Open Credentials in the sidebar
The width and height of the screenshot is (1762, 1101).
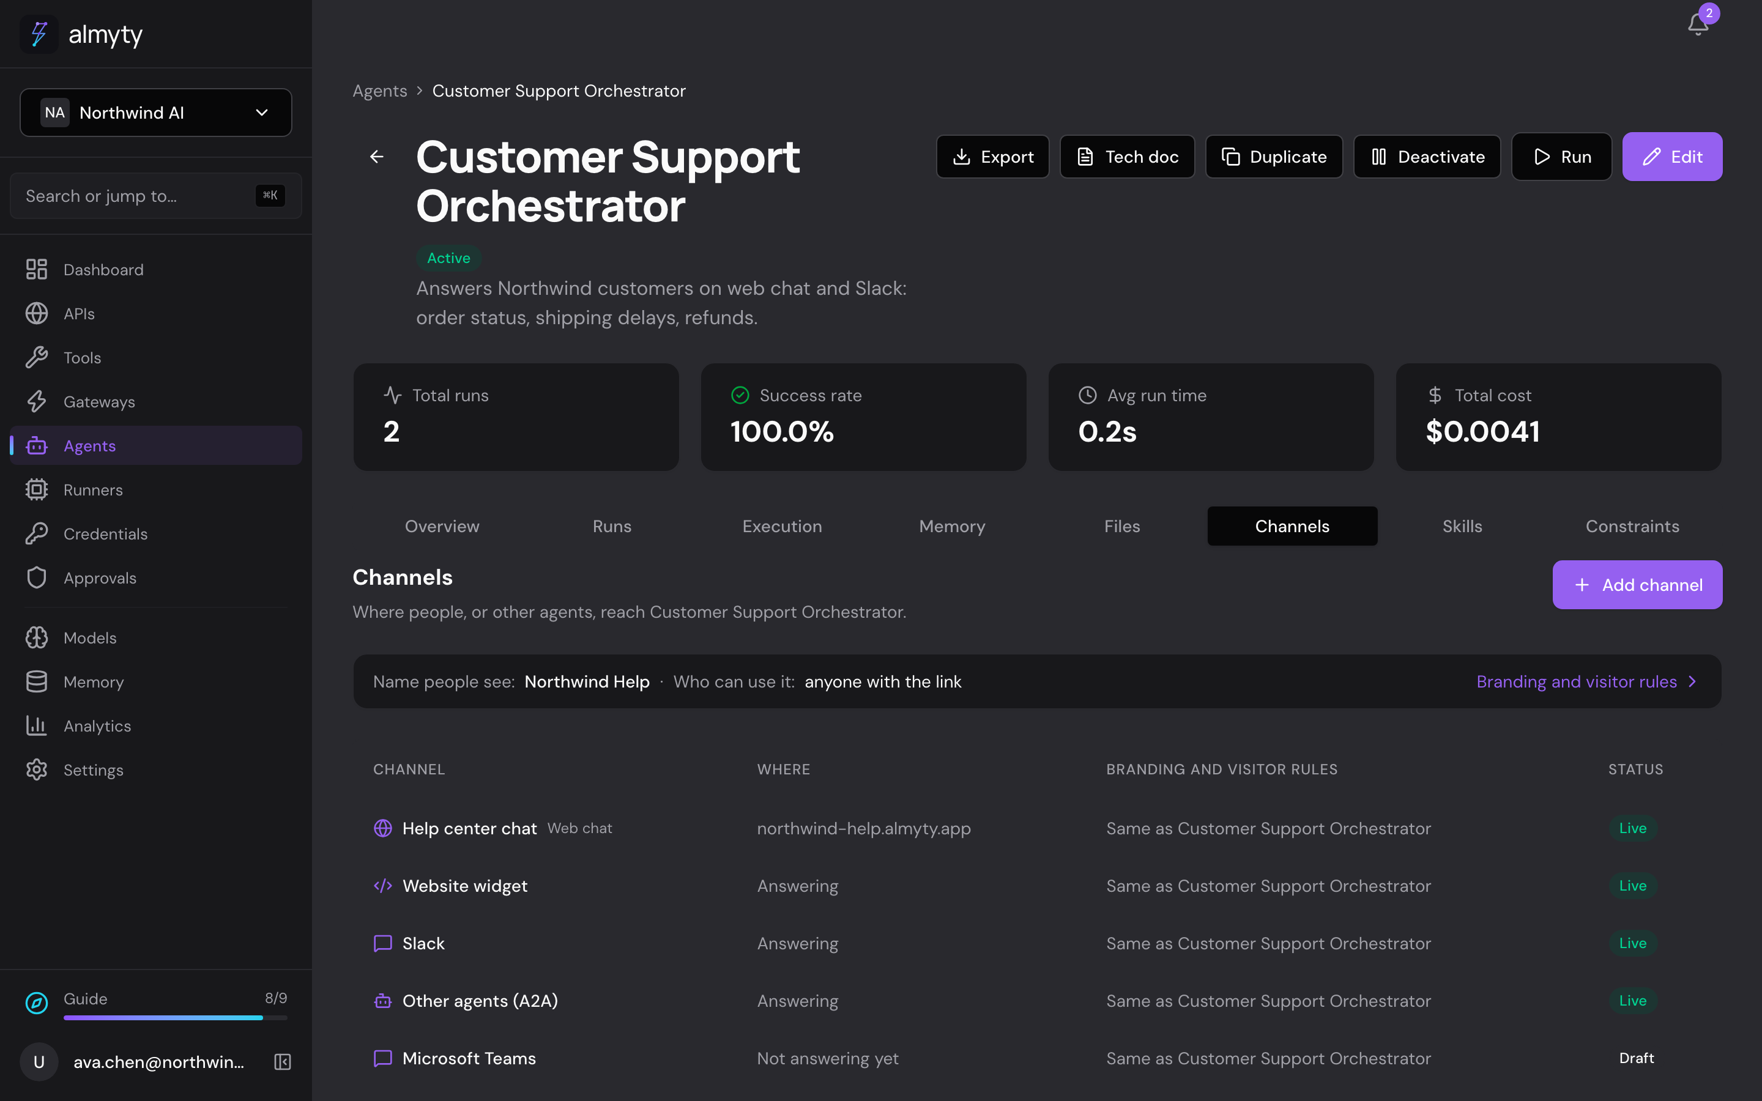click(x=156, y=534)
